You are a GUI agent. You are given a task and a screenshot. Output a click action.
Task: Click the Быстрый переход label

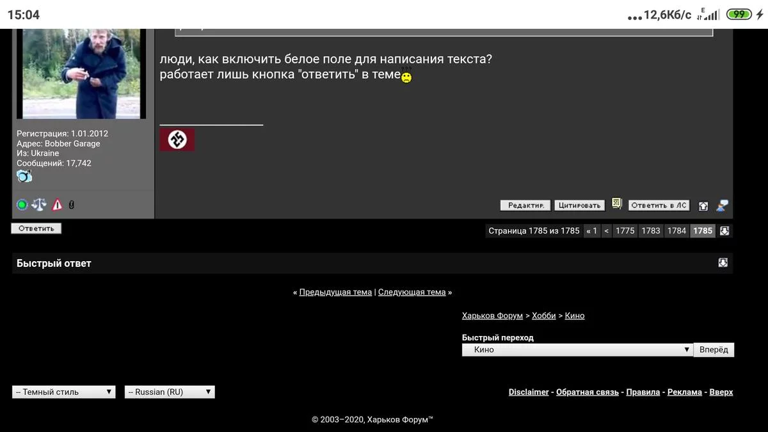(x=498, y=337)
